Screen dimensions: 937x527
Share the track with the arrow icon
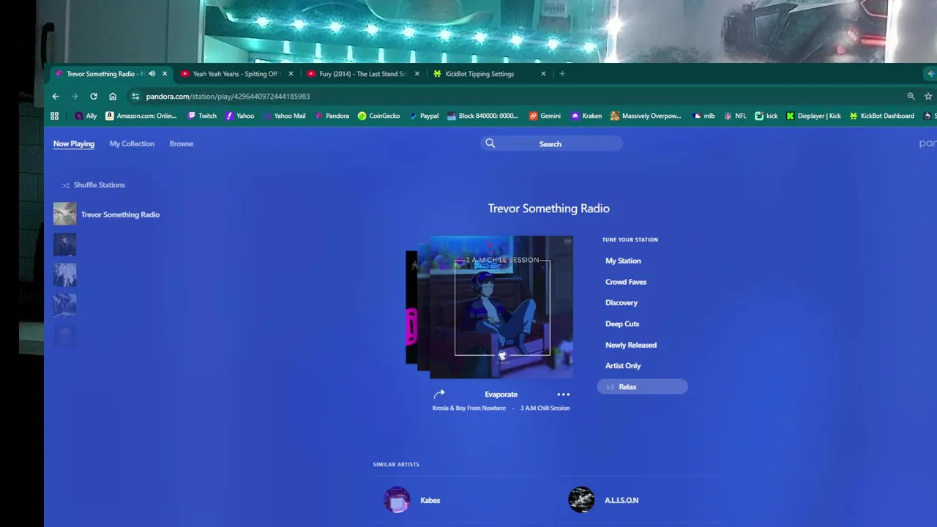pyautogui.click(x=439, y=394)
